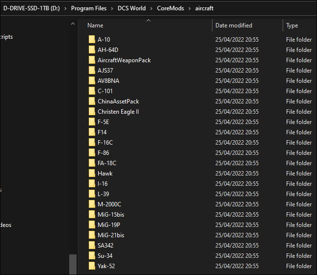Select the MiG-19P folder name
317x275 pixels.
[x=109, y=225]
